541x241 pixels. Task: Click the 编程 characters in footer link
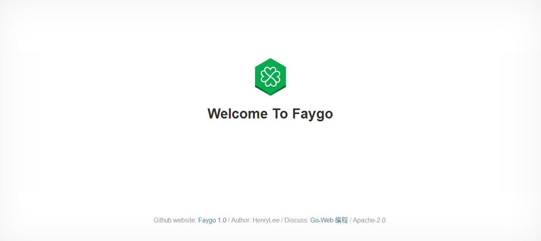click(x=342, y=220)
